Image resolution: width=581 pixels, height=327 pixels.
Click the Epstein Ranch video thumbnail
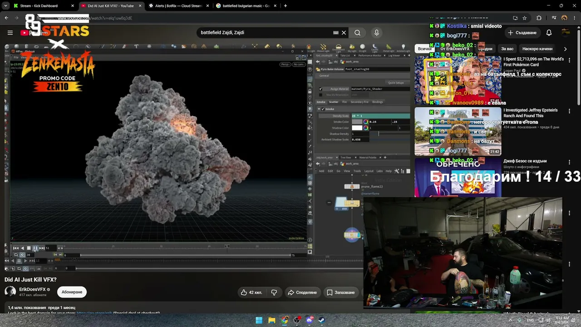click(x=458, y=131)
